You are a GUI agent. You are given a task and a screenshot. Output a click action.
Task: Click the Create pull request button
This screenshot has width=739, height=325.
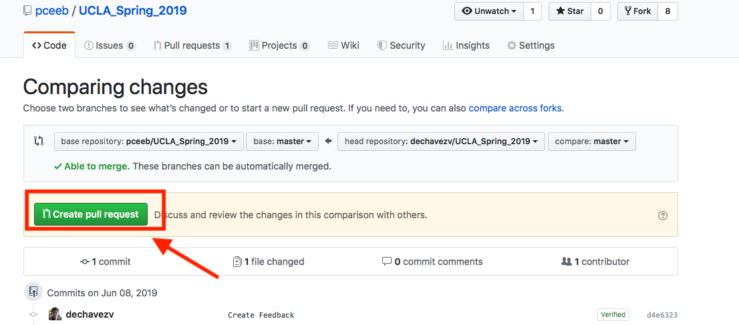click(x=90, y=214)
